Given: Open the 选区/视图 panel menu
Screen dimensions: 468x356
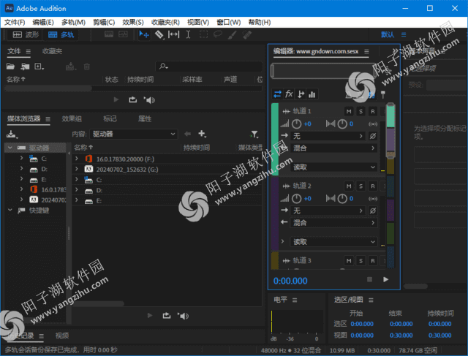Looking at the screenshot, I should point(371,300).
